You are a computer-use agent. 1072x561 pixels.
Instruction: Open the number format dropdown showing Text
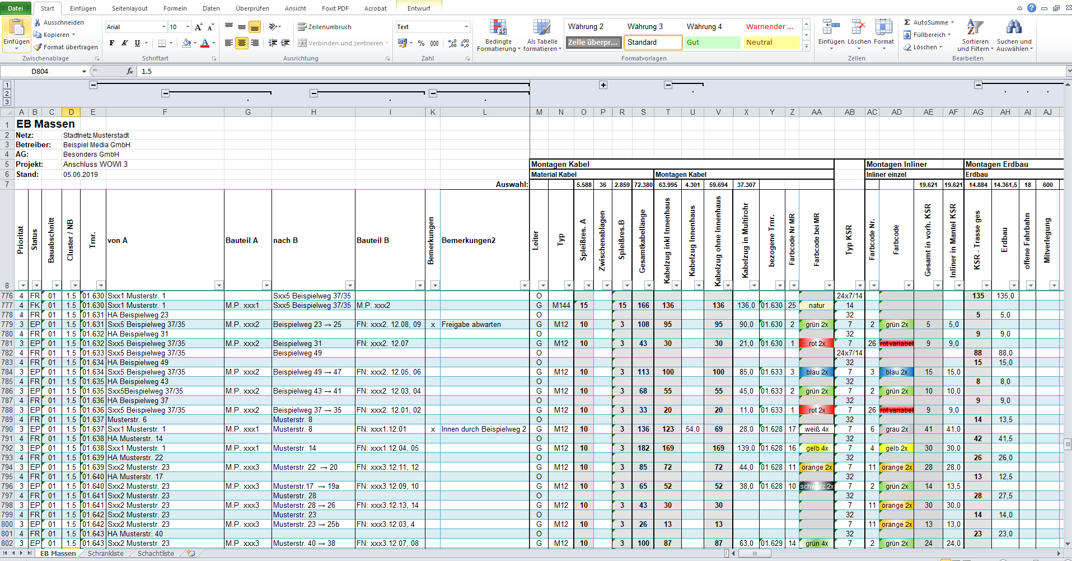point(466,27)
